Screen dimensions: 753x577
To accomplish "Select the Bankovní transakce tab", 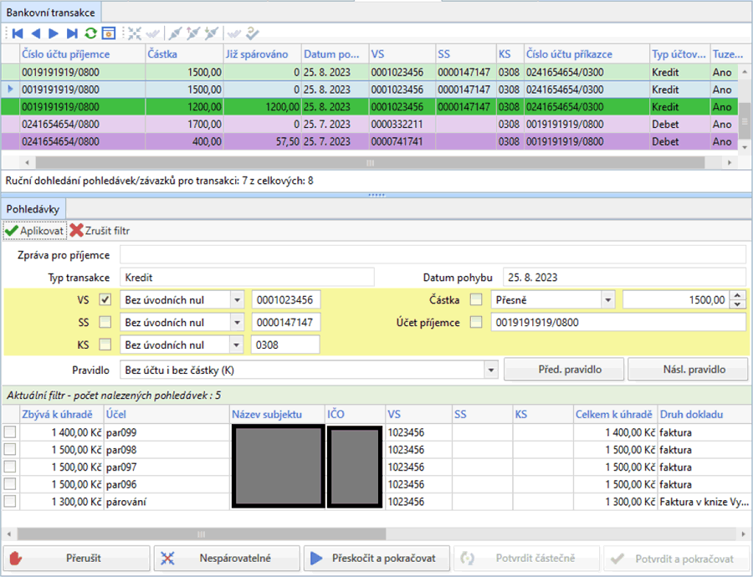I will [50, 12].
